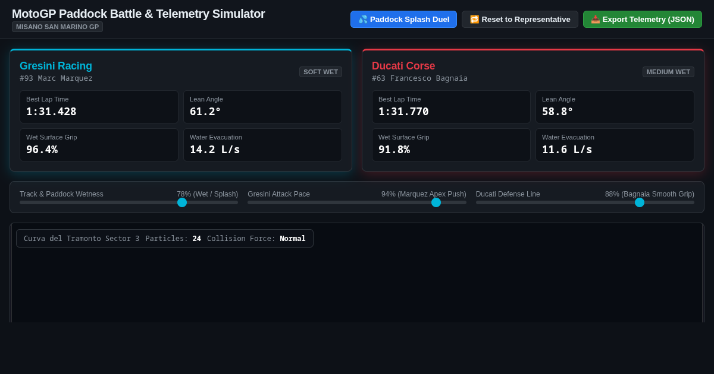Click Reset to Representative button

(520, 19)
